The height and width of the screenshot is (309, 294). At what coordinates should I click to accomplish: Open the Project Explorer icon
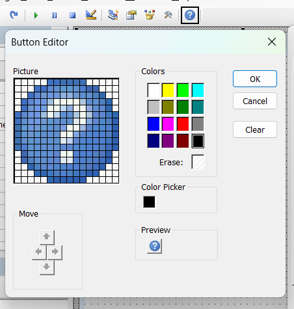tap(113, 15)
